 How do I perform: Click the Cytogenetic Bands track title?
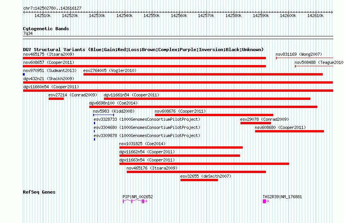click(x=46, y=29)
